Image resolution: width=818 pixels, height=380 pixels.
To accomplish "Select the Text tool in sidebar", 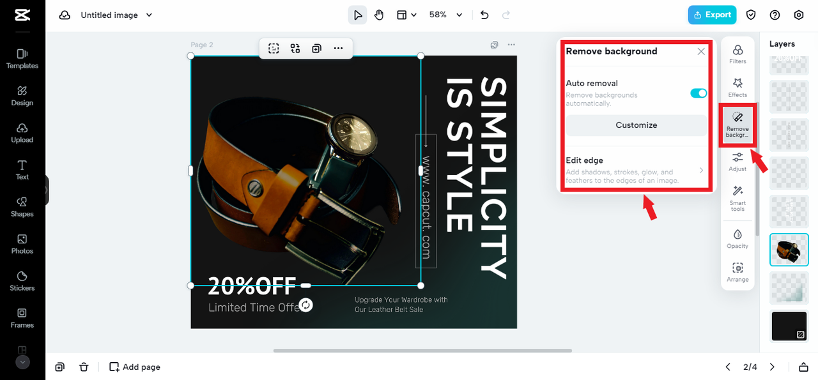I will coord(22,170).
